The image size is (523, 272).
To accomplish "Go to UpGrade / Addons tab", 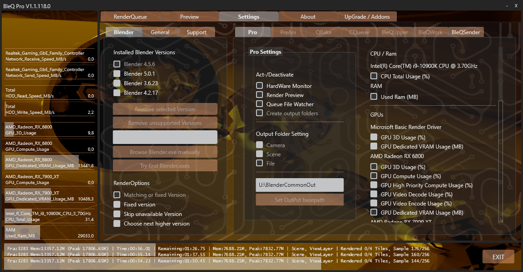I will pos(367,17).
